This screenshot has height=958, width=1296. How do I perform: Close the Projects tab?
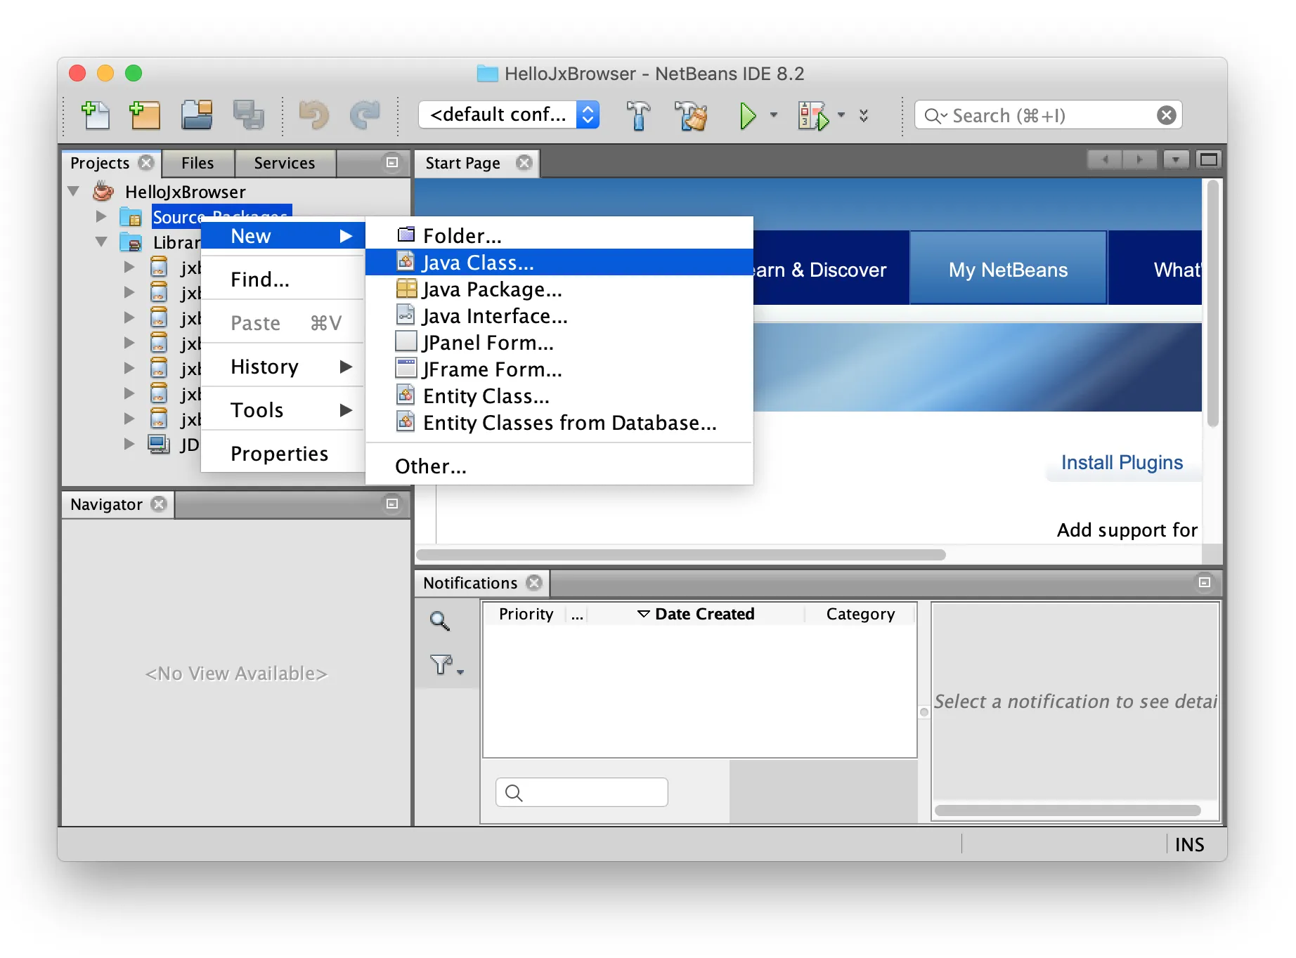[146, 163]
